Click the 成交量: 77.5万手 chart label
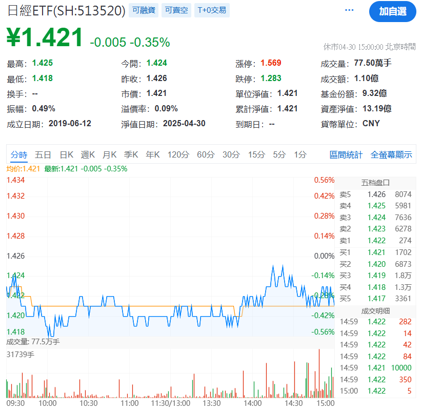422x411 pixels. tap(33, 342)
